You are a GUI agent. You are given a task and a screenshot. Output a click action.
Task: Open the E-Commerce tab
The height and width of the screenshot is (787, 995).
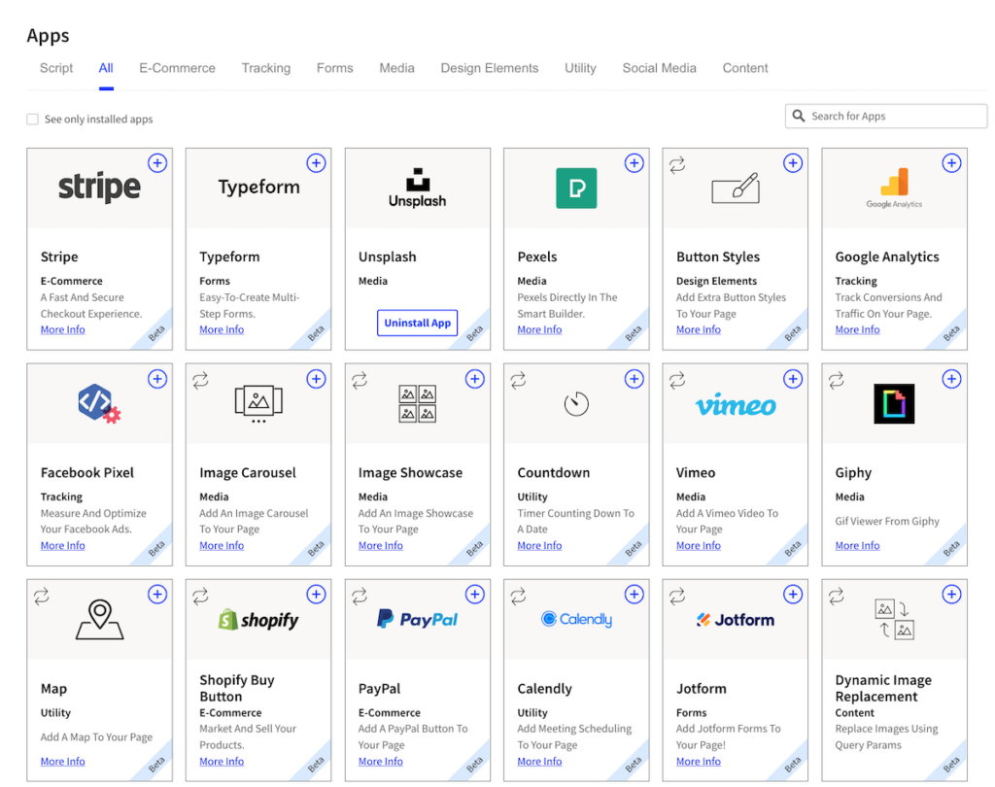(x=177, y=68)
